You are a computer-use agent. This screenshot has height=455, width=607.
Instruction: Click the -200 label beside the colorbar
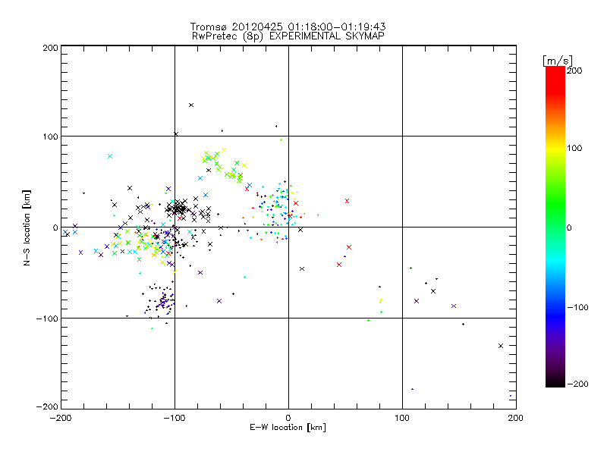[x=577, y=384]
